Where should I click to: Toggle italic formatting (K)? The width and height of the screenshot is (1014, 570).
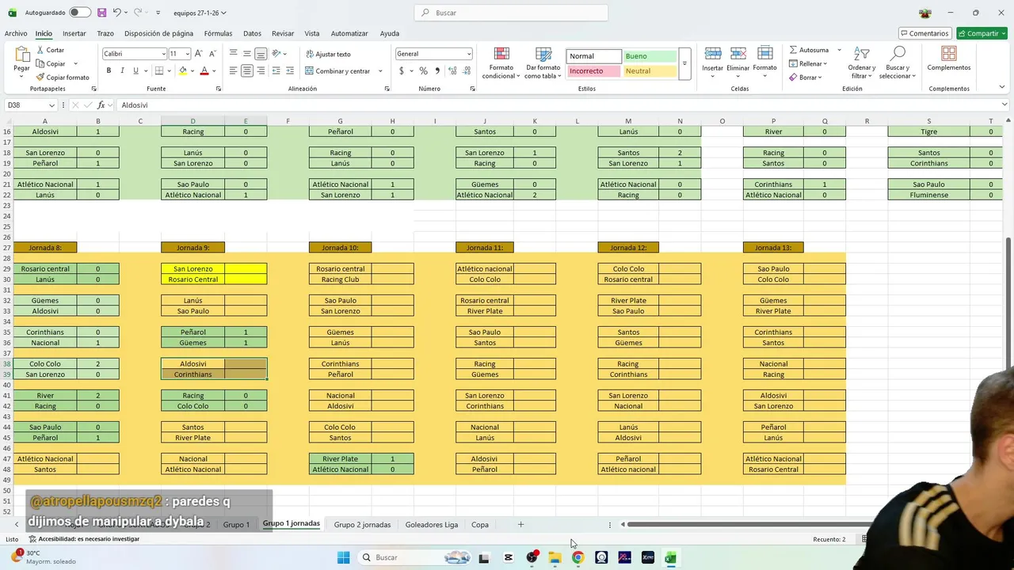(122, 70)
